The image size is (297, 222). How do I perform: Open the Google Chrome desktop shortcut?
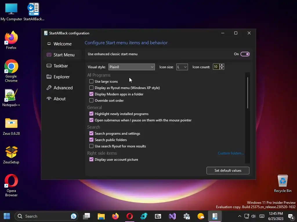coord(11,71)
